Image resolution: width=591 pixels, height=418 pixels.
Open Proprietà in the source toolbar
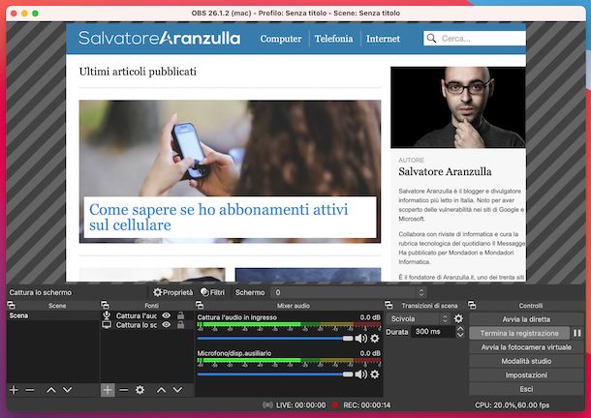pos(173,292)
